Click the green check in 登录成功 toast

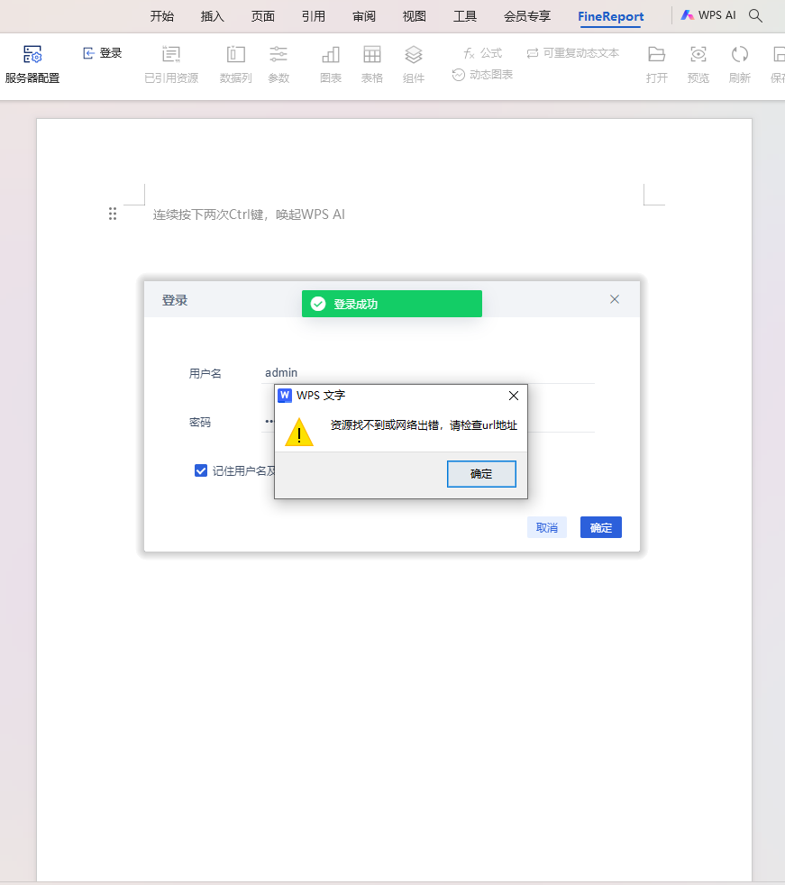pos(318,304)
